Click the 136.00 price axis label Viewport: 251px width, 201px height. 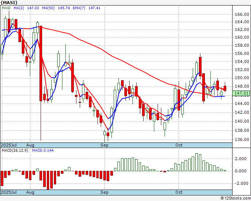242,140
